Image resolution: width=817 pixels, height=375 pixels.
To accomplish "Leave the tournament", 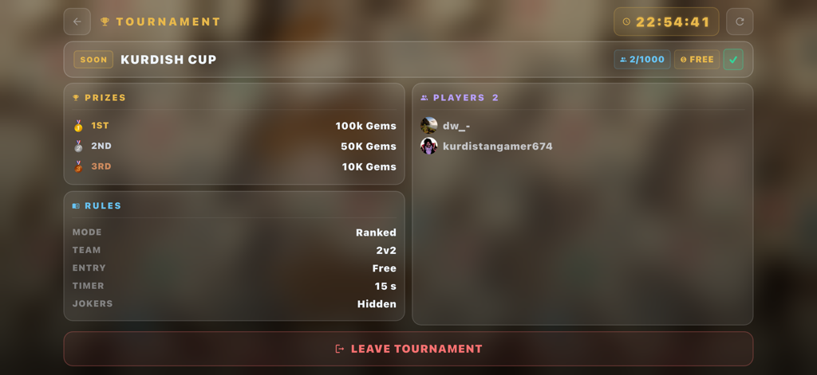I will pyautogui.click(x=408, y=349).
